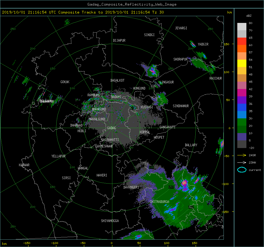Click the 23MN white arrow legend icon
264x247 pixels.
pyautogui.click(x=242, y=162)
